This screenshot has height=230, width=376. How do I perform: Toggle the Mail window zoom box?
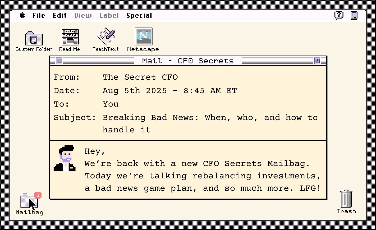317,61
